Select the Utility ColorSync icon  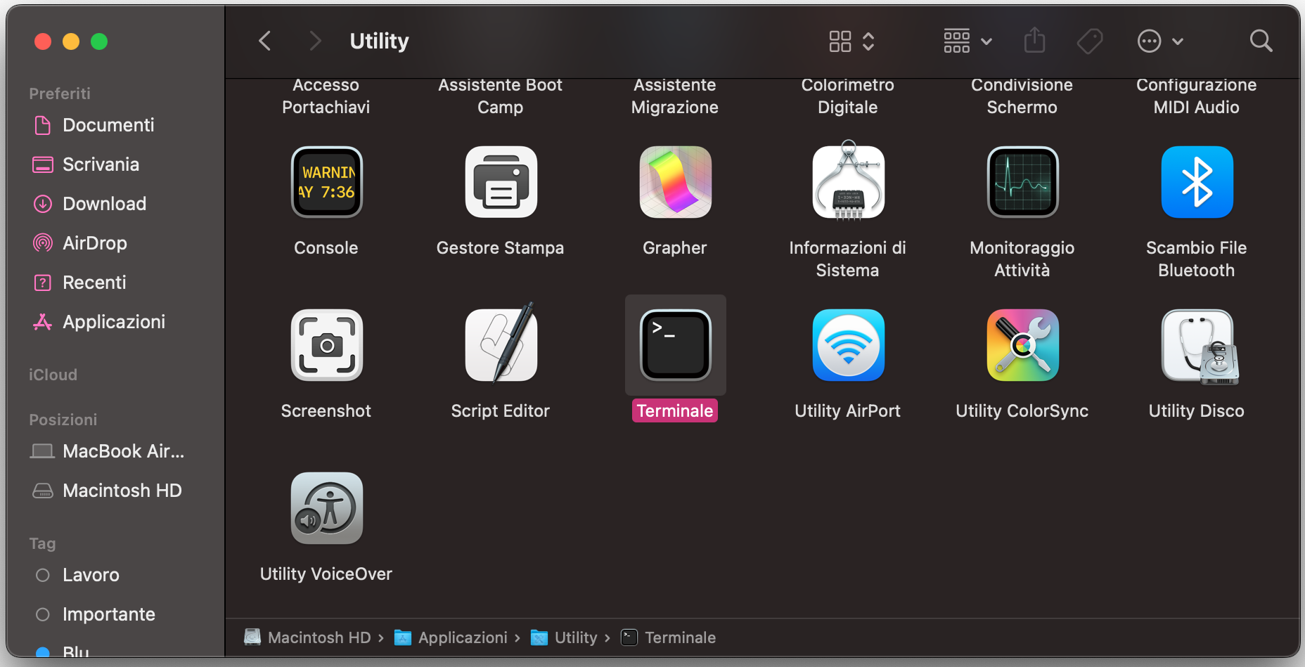click(x=1022, y=345)
